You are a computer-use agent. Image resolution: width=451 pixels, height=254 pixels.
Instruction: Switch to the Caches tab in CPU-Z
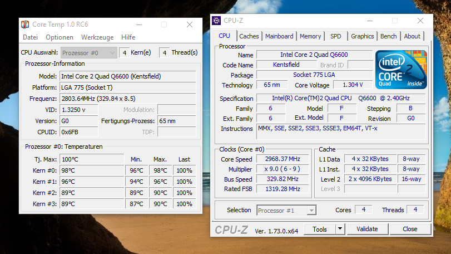pos(249,36)
